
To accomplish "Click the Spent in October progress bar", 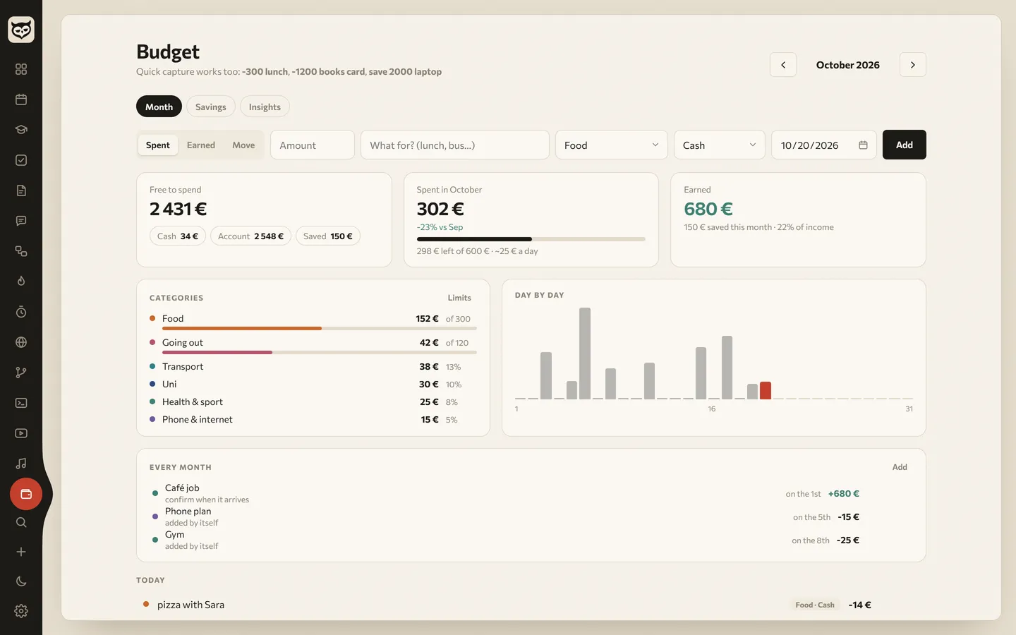I will 531,239.
